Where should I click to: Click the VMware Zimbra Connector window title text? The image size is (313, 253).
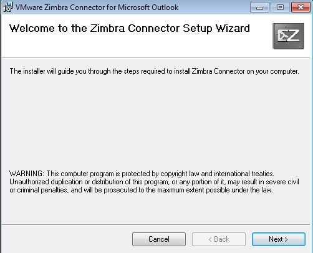point(97,7)
